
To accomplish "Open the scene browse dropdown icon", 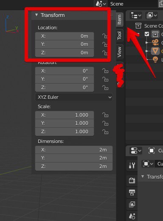I will point(101,4).
